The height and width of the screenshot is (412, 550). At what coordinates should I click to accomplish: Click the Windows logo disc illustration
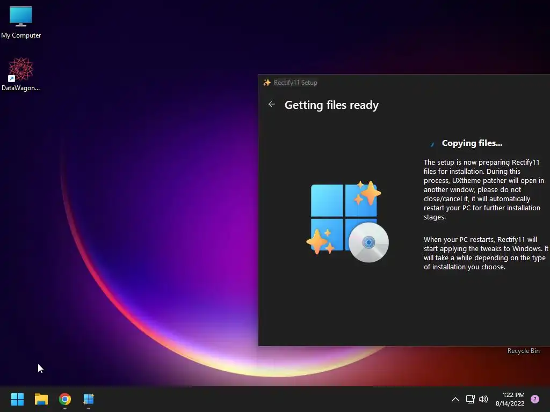click(x=348, y=222)
